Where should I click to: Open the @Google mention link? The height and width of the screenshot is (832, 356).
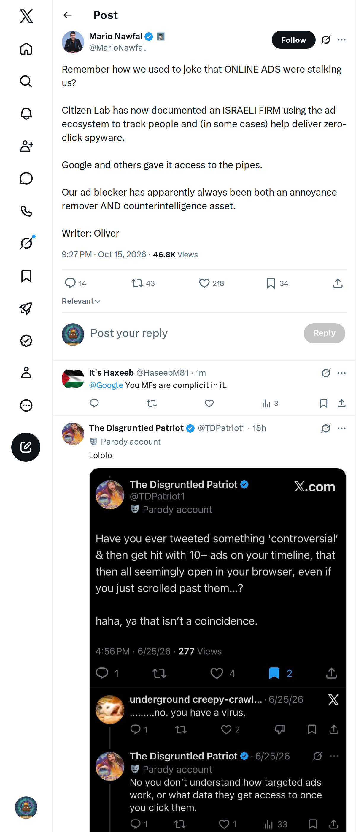pos(106,385)
